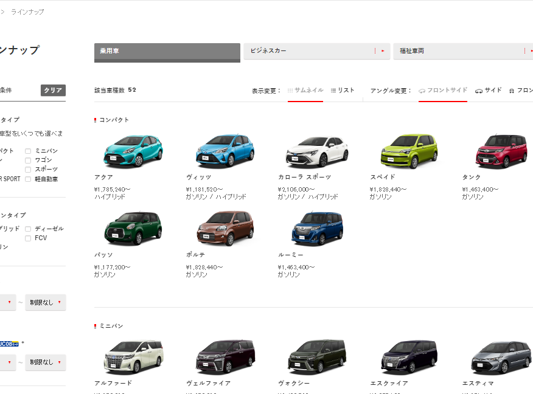The height and width of the screenshot is (394, 533).
Task: Toggle the FCV engine checkbox
Action: point(28,238)
